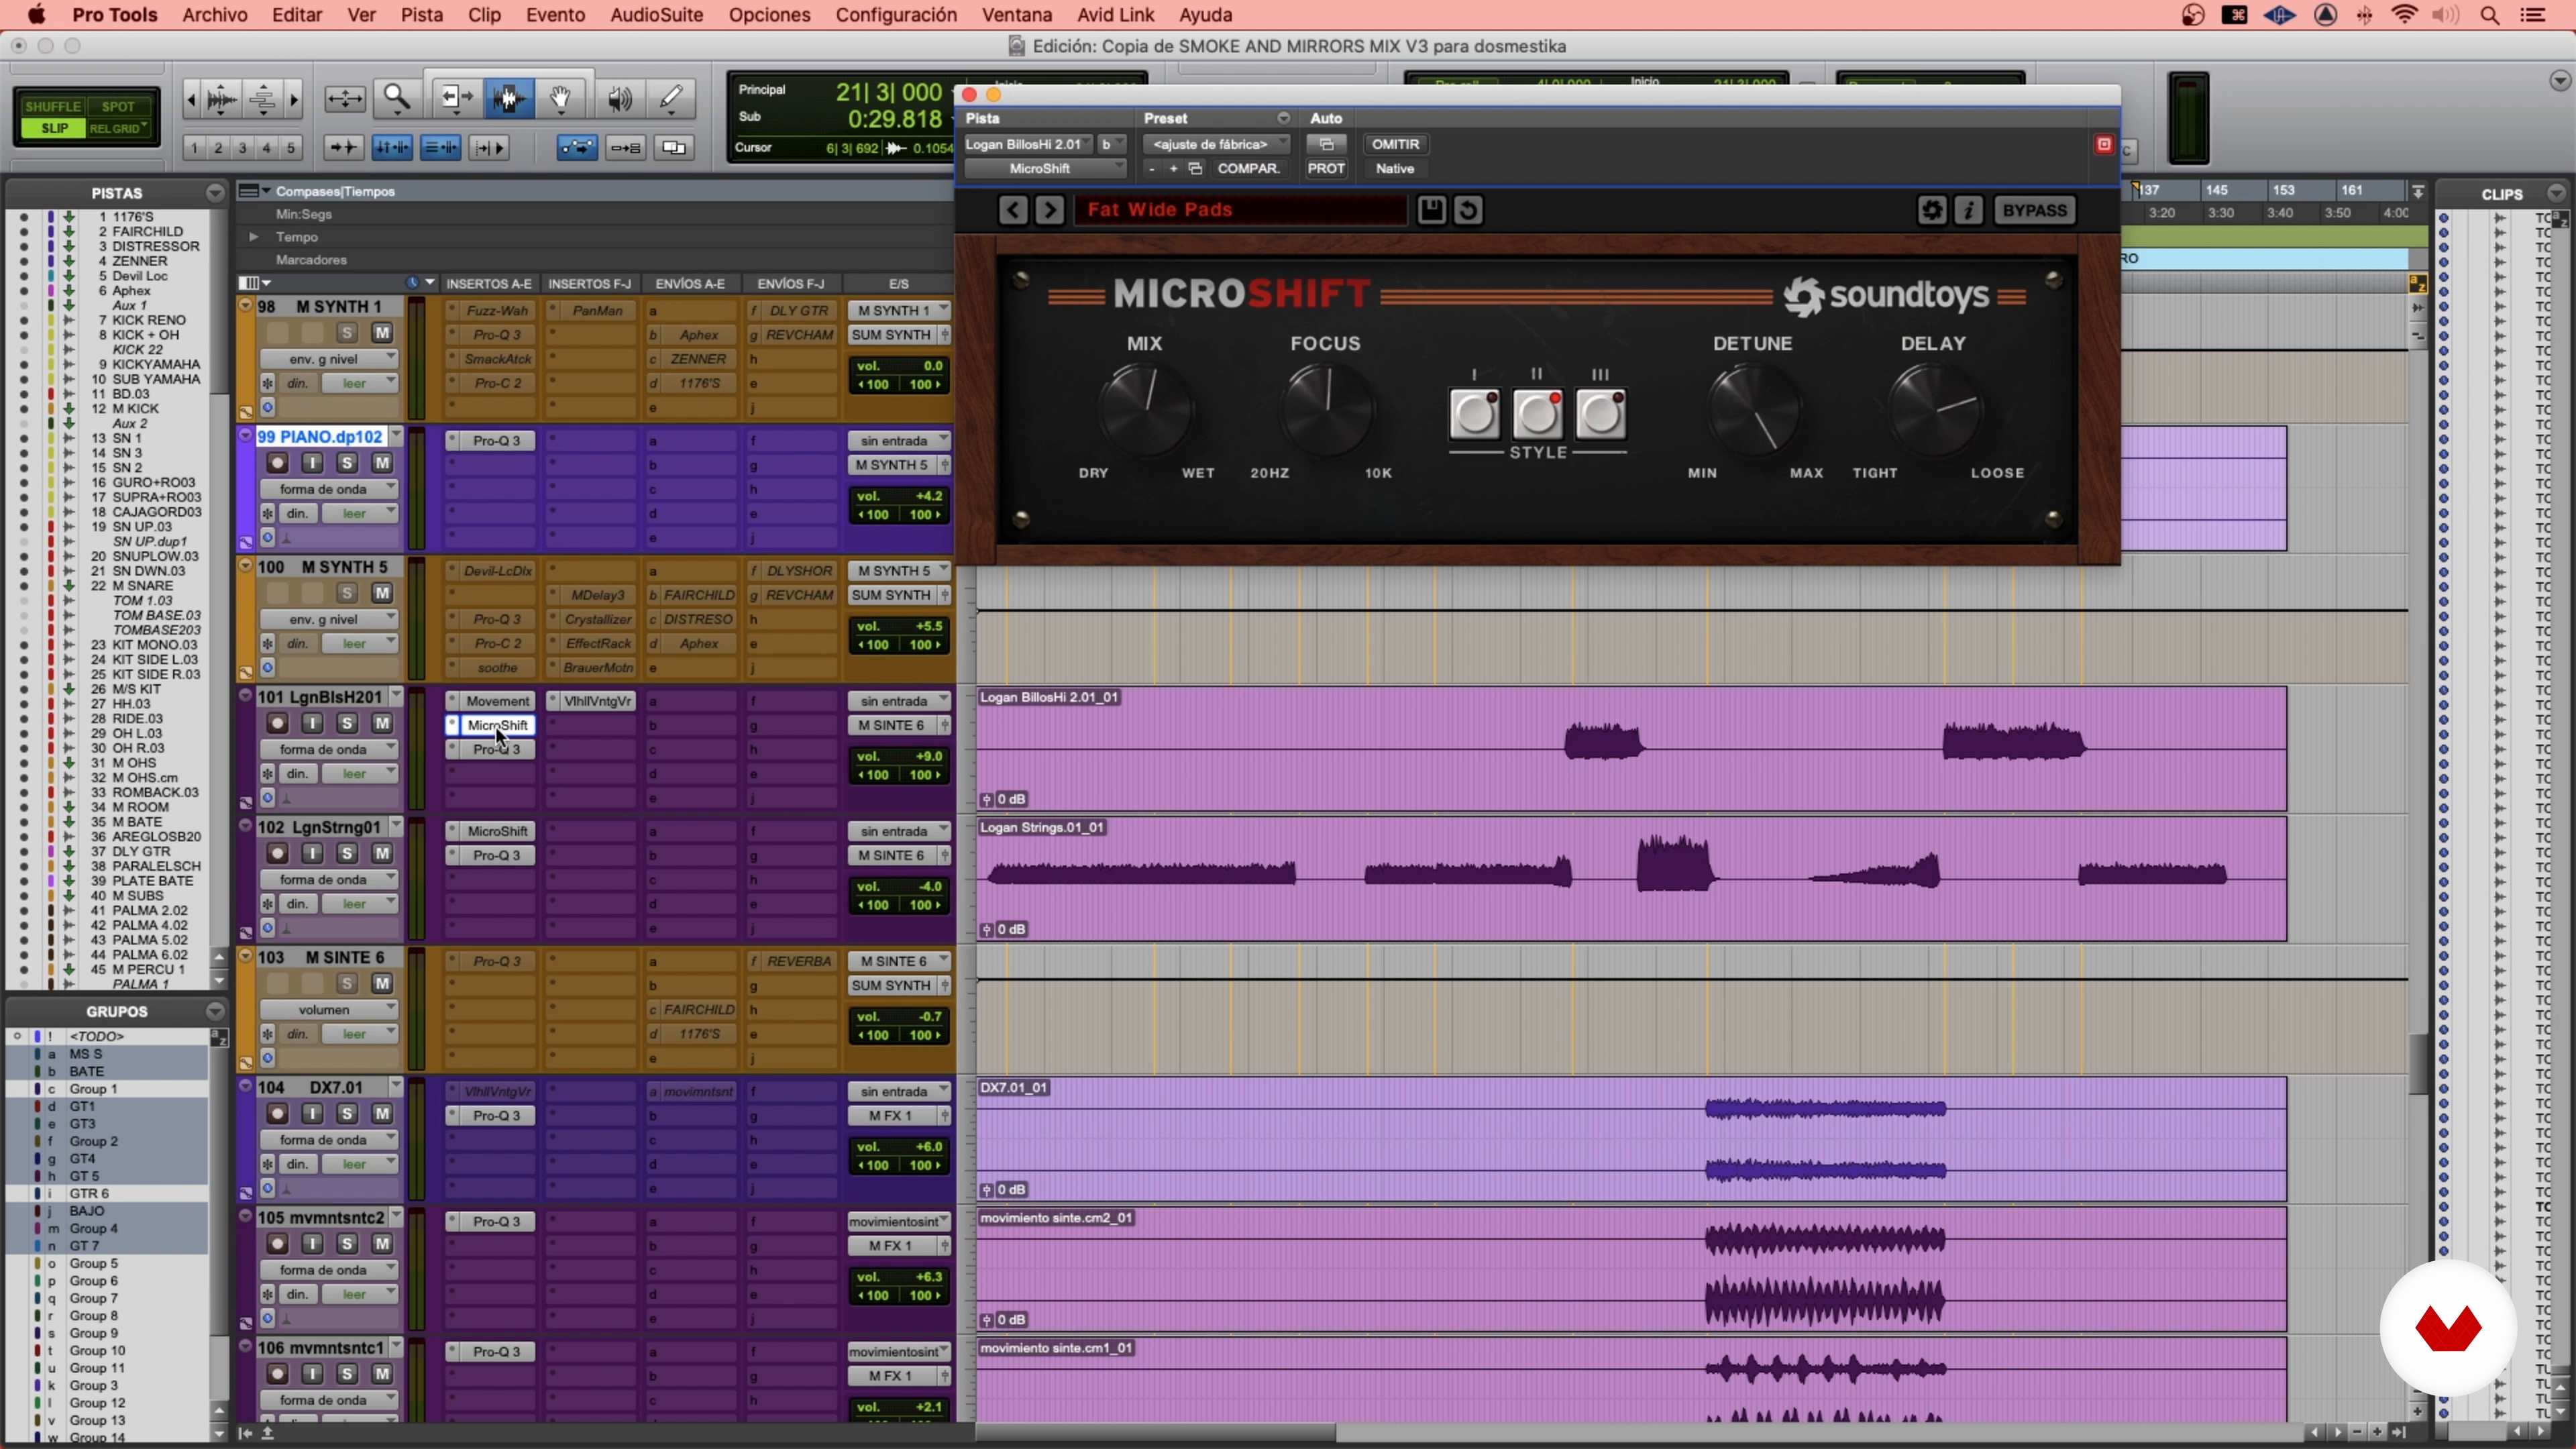The image size is (2576, 1449).
Task: Record-enable track 101 LgnBlsH201
Action: (277, 723)
